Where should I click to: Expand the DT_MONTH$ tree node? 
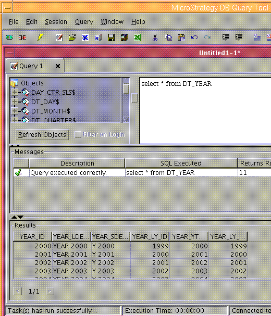click(x=15, y=111)
